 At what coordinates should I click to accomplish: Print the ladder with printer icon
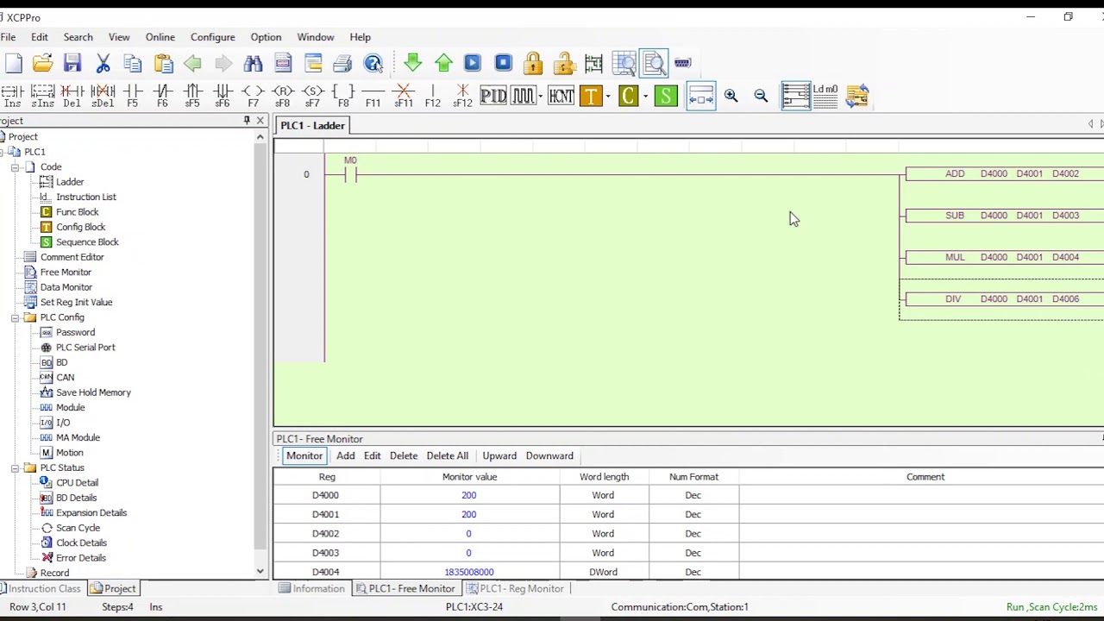point(342,63)
